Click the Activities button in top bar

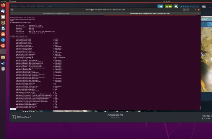pos(4,1)
